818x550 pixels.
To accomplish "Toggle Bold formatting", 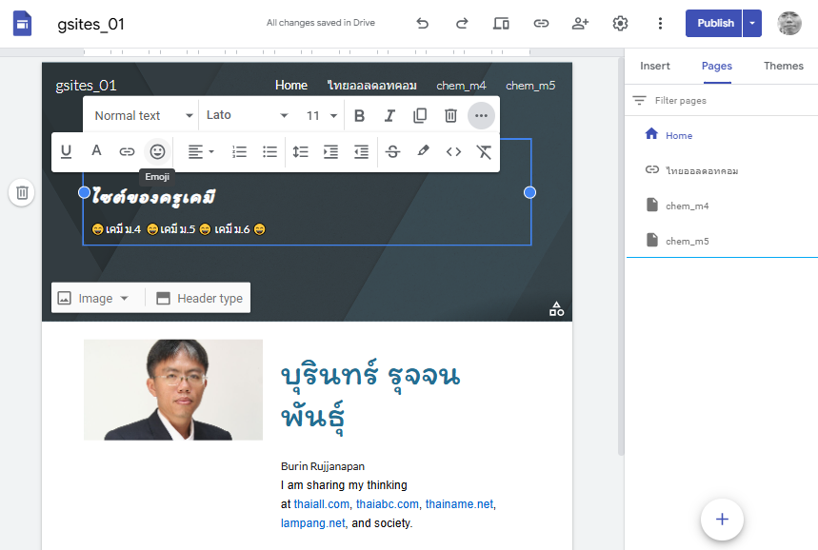I will [x=359, y=115].
